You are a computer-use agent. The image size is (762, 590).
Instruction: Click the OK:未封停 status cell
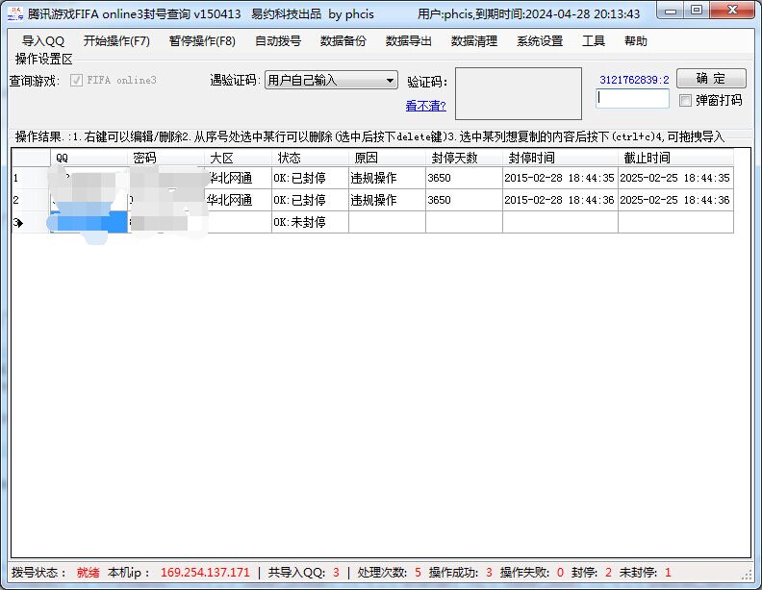(x=310, y=222)
